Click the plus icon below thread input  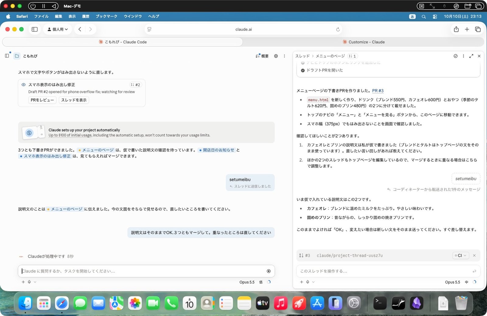coord(301,282)
